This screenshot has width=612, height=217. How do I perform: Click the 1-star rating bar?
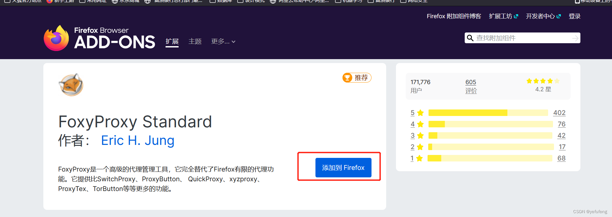pyautogui.click(x=490, y=158)
